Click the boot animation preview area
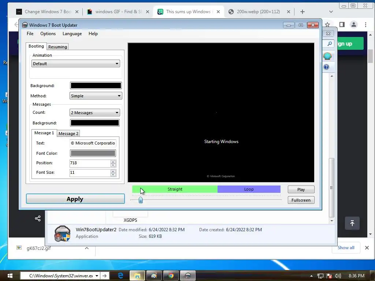Screen dimensions: 375x281 (x=221, y=113)
